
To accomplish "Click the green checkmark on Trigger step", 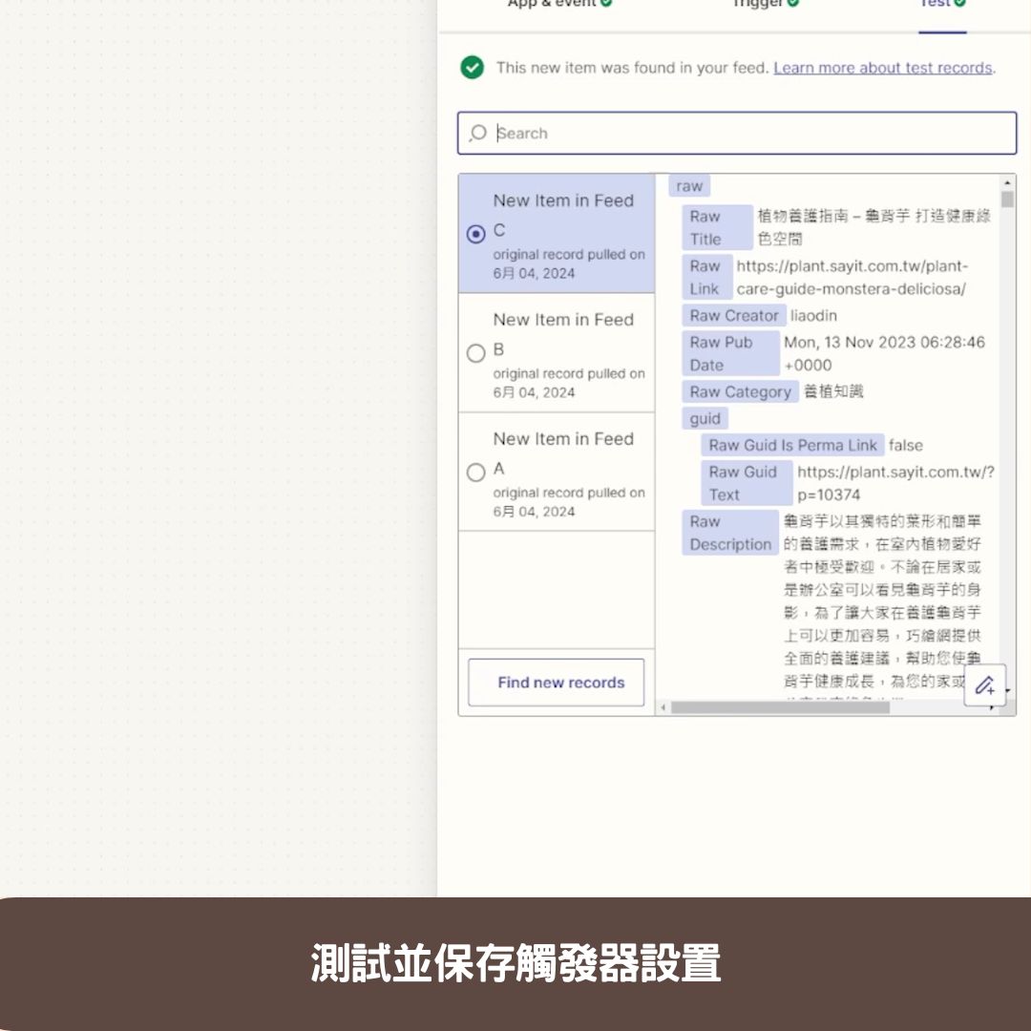I will point(792,4).
